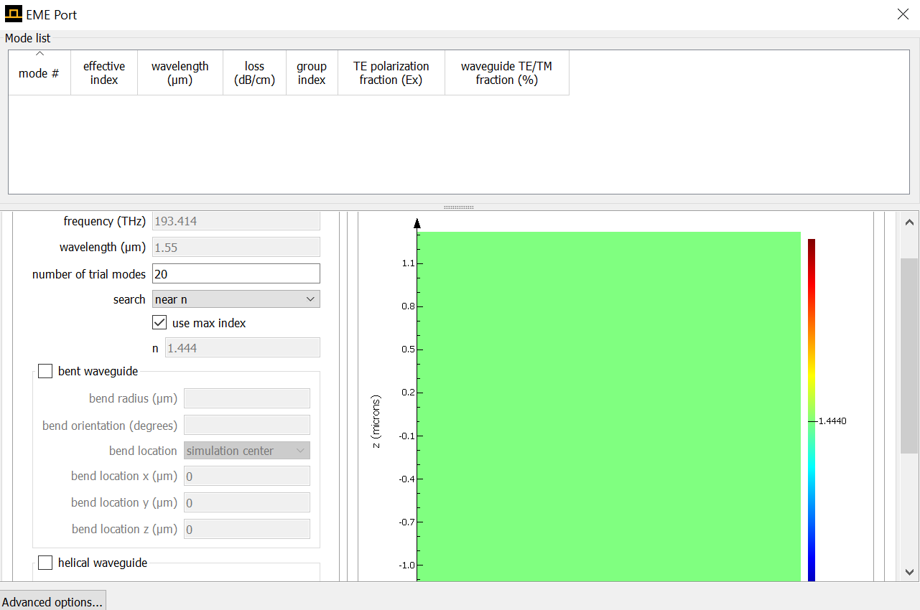Open bend location 'simulation center' dropdown
The height and width of the screenshot is (610, 920).
point(247,451)
